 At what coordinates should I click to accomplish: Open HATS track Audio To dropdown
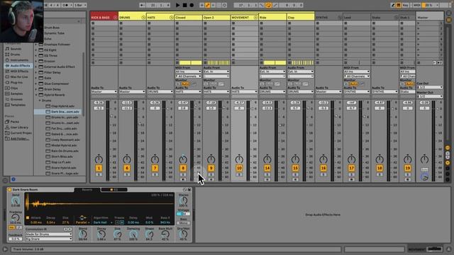point(160,91)
